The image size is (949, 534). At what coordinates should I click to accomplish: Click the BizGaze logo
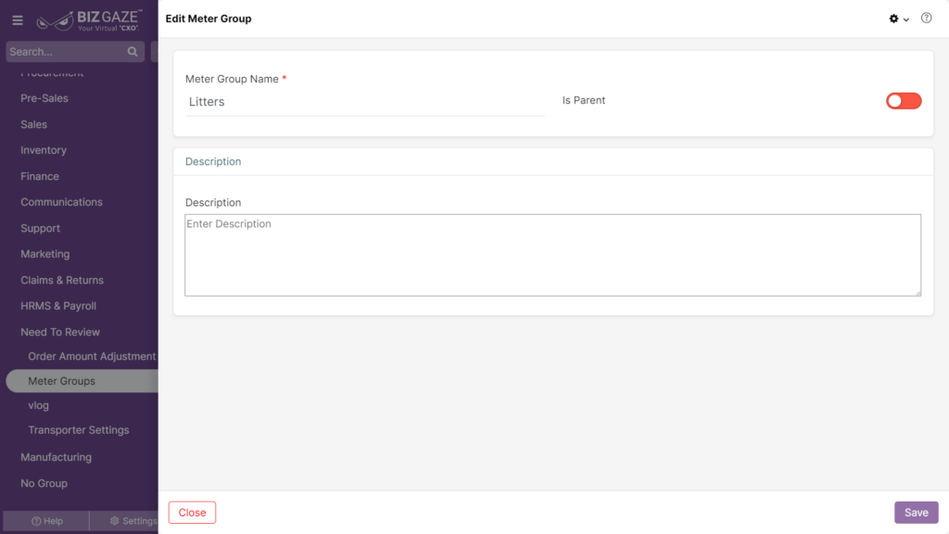90,20
